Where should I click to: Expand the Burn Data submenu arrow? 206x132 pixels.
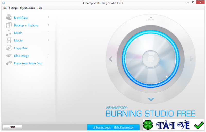(x=49, y=17)
